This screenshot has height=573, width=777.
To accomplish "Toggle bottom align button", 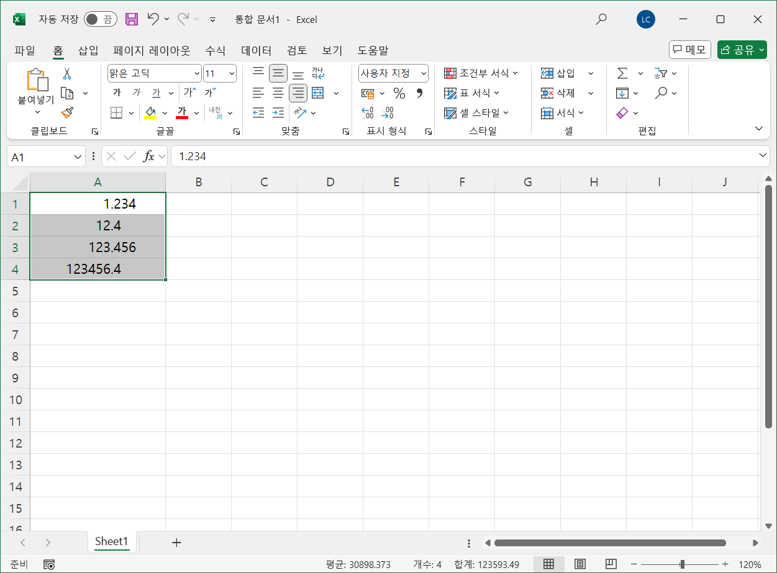I will 298,73.
